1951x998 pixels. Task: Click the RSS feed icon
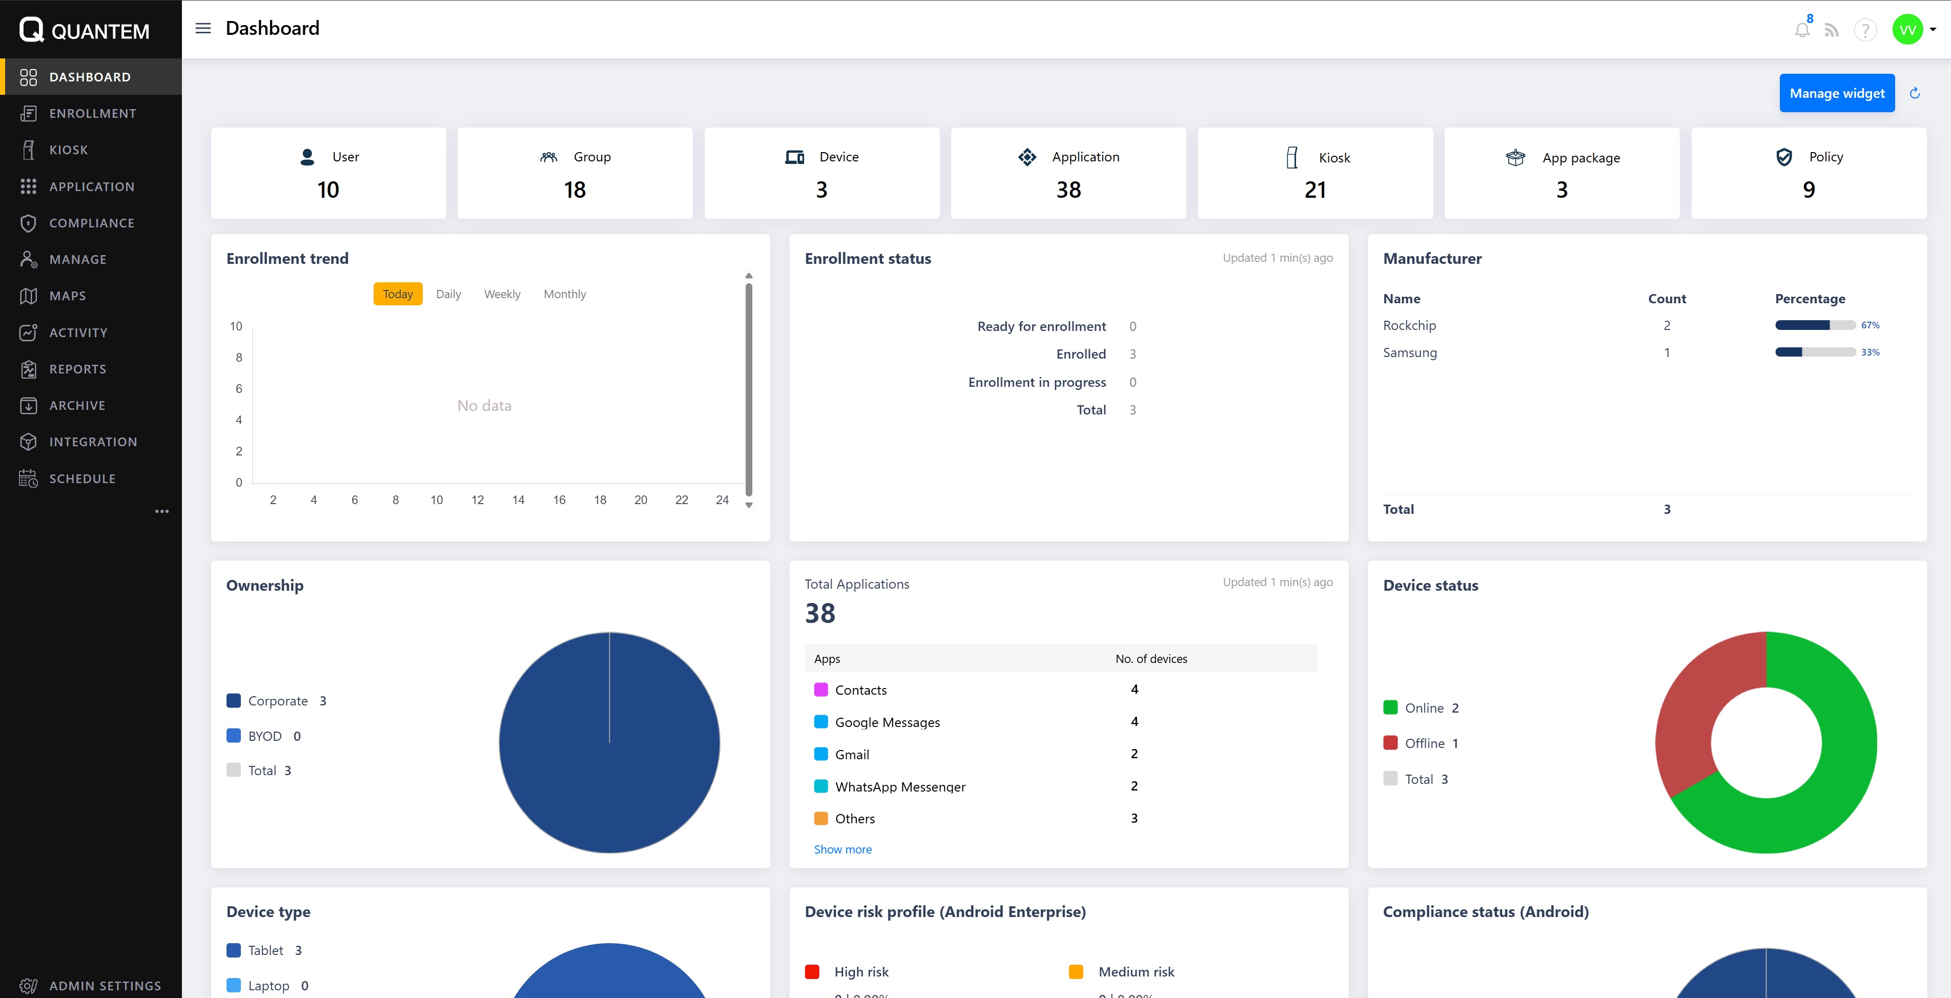coord(1831,30)
